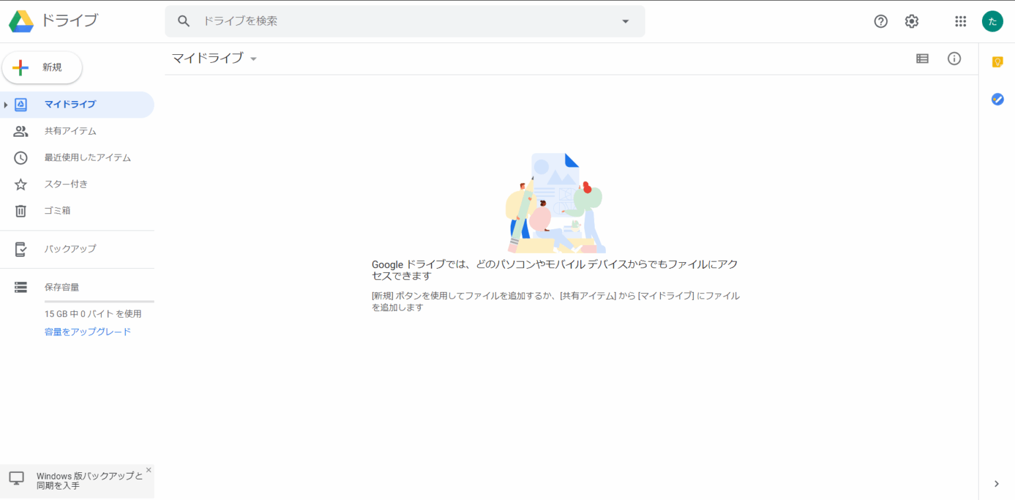Expand the マイドライブ folder tree arrow
The height and width of the screenshot is (500, 1015).
6,104
